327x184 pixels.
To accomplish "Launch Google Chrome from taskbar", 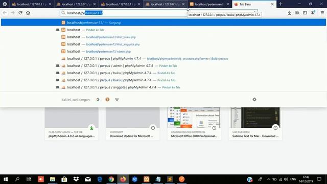I will click(111, 179).
